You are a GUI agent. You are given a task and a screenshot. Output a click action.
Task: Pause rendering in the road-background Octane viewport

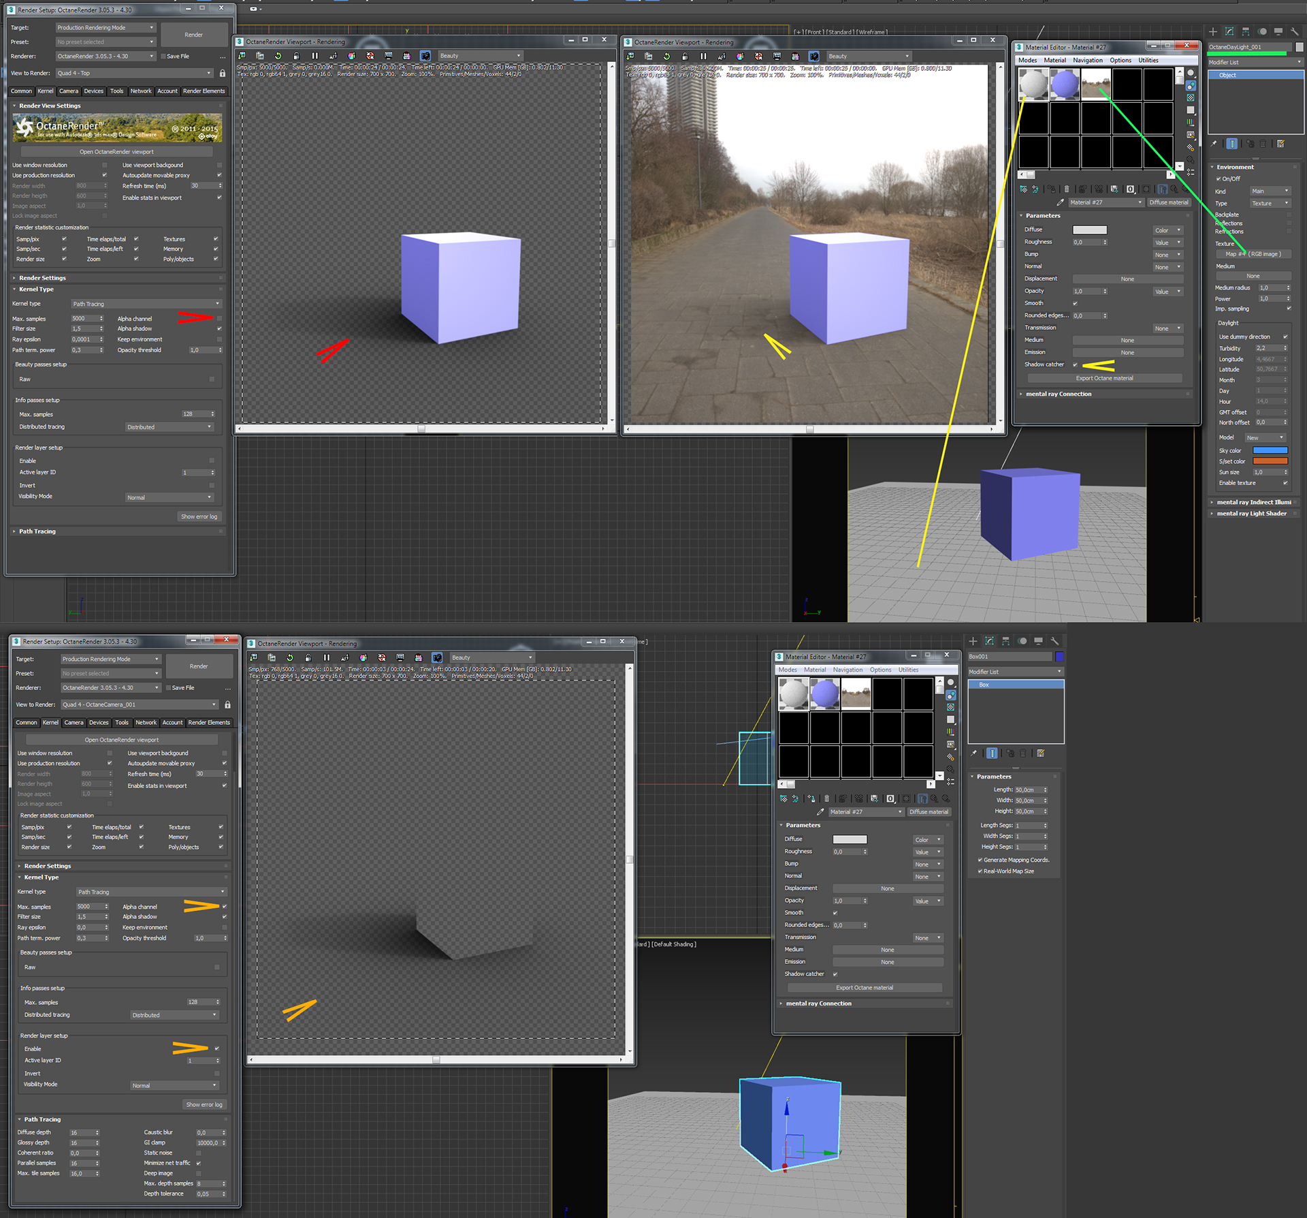tap(703, 57)
